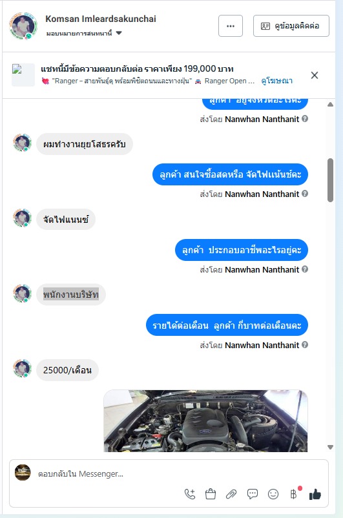Click the scroll down arrow of chat
This screenshot has width=343, height=518.
(x=330, y=448)
